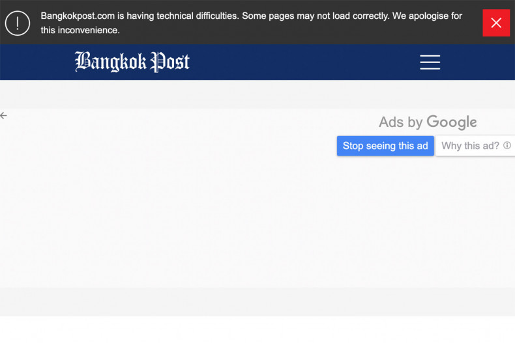Open the Why this ad? explanation
The height and width of the screenshot is (343, 515).
pos(470,146)
